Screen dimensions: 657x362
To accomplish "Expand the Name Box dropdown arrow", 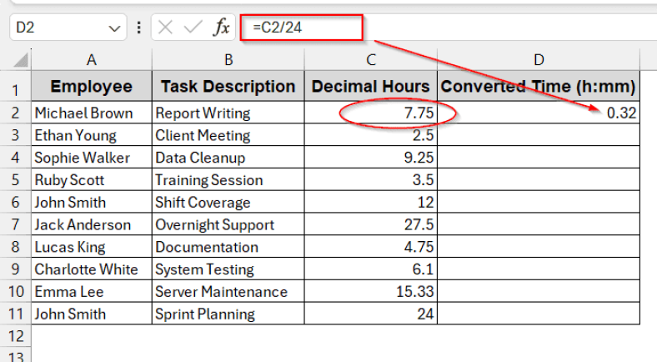I will [x=114, y=28].
